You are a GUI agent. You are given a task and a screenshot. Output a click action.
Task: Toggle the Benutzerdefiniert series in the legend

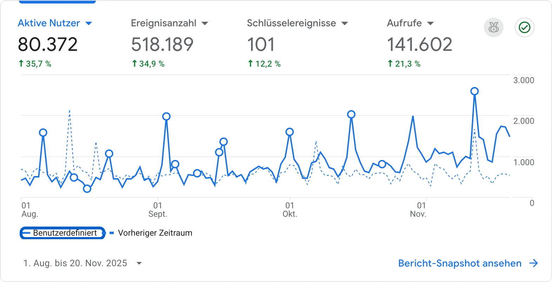pos(62,233)
